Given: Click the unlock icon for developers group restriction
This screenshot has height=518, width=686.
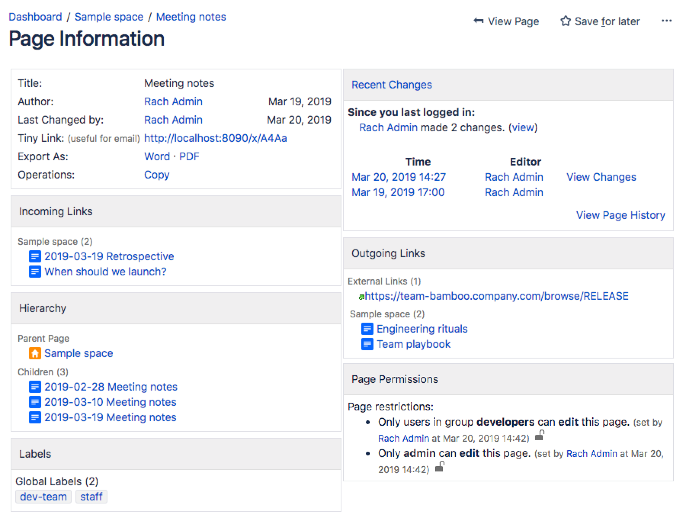Looking at the screenshot, I should [x=539, y=435].
